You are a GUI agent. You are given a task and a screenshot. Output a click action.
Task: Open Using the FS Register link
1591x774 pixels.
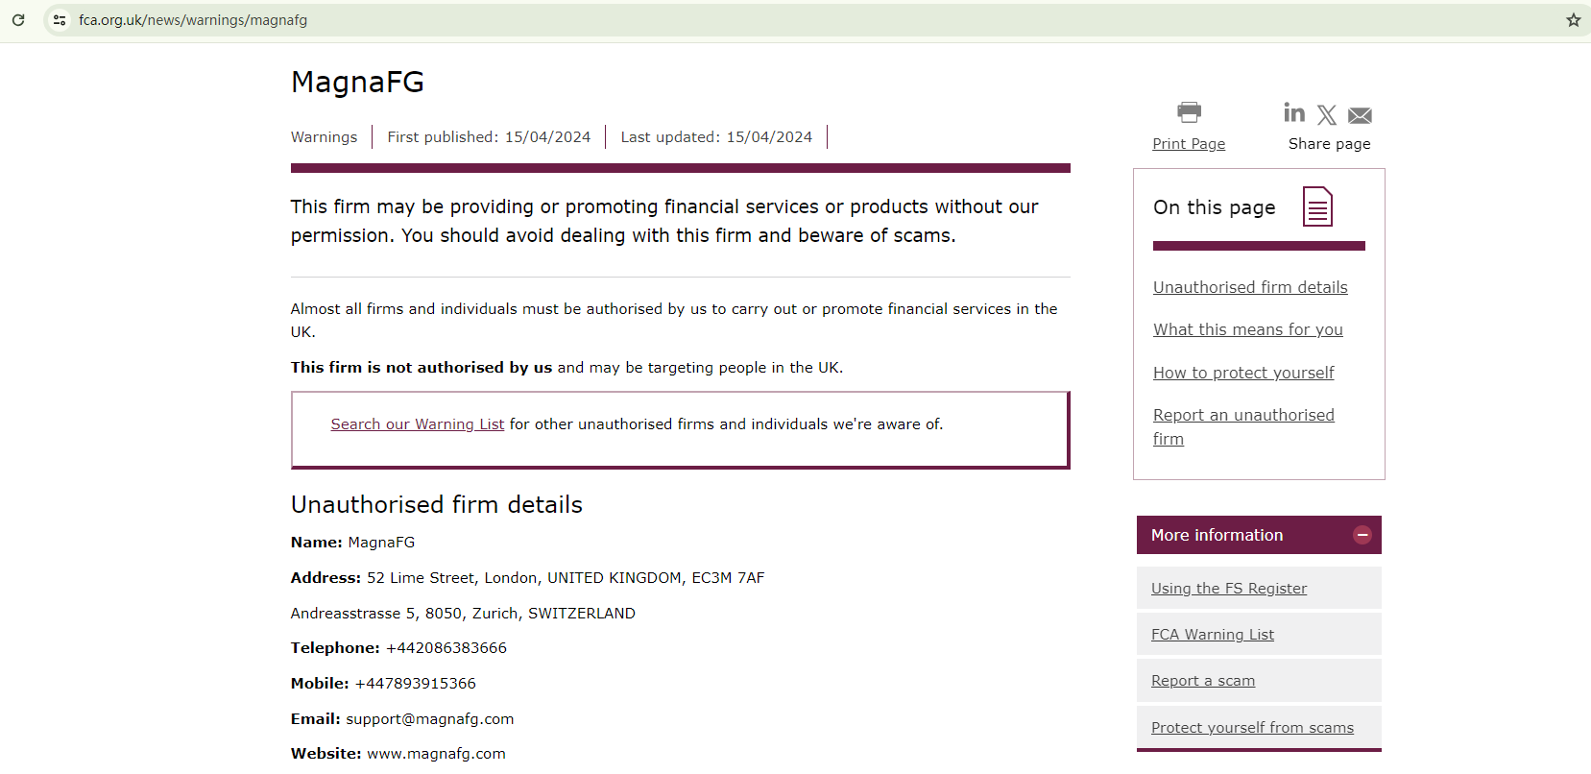coord(1229,589)
